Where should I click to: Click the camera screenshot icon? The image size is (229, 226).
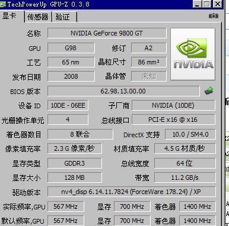tap(214, 16)
